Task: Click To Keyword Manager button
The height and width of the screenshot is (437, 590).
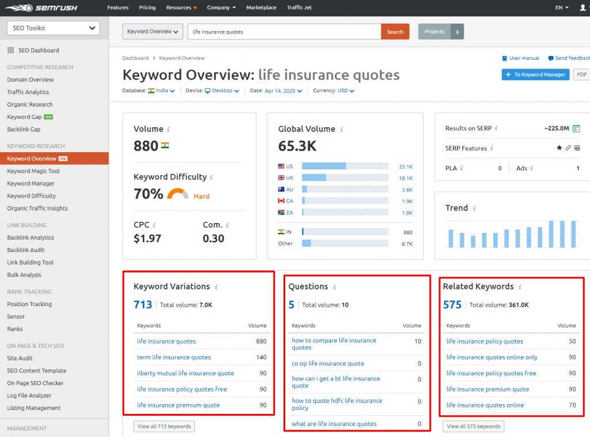Action: tap(535, 74)
